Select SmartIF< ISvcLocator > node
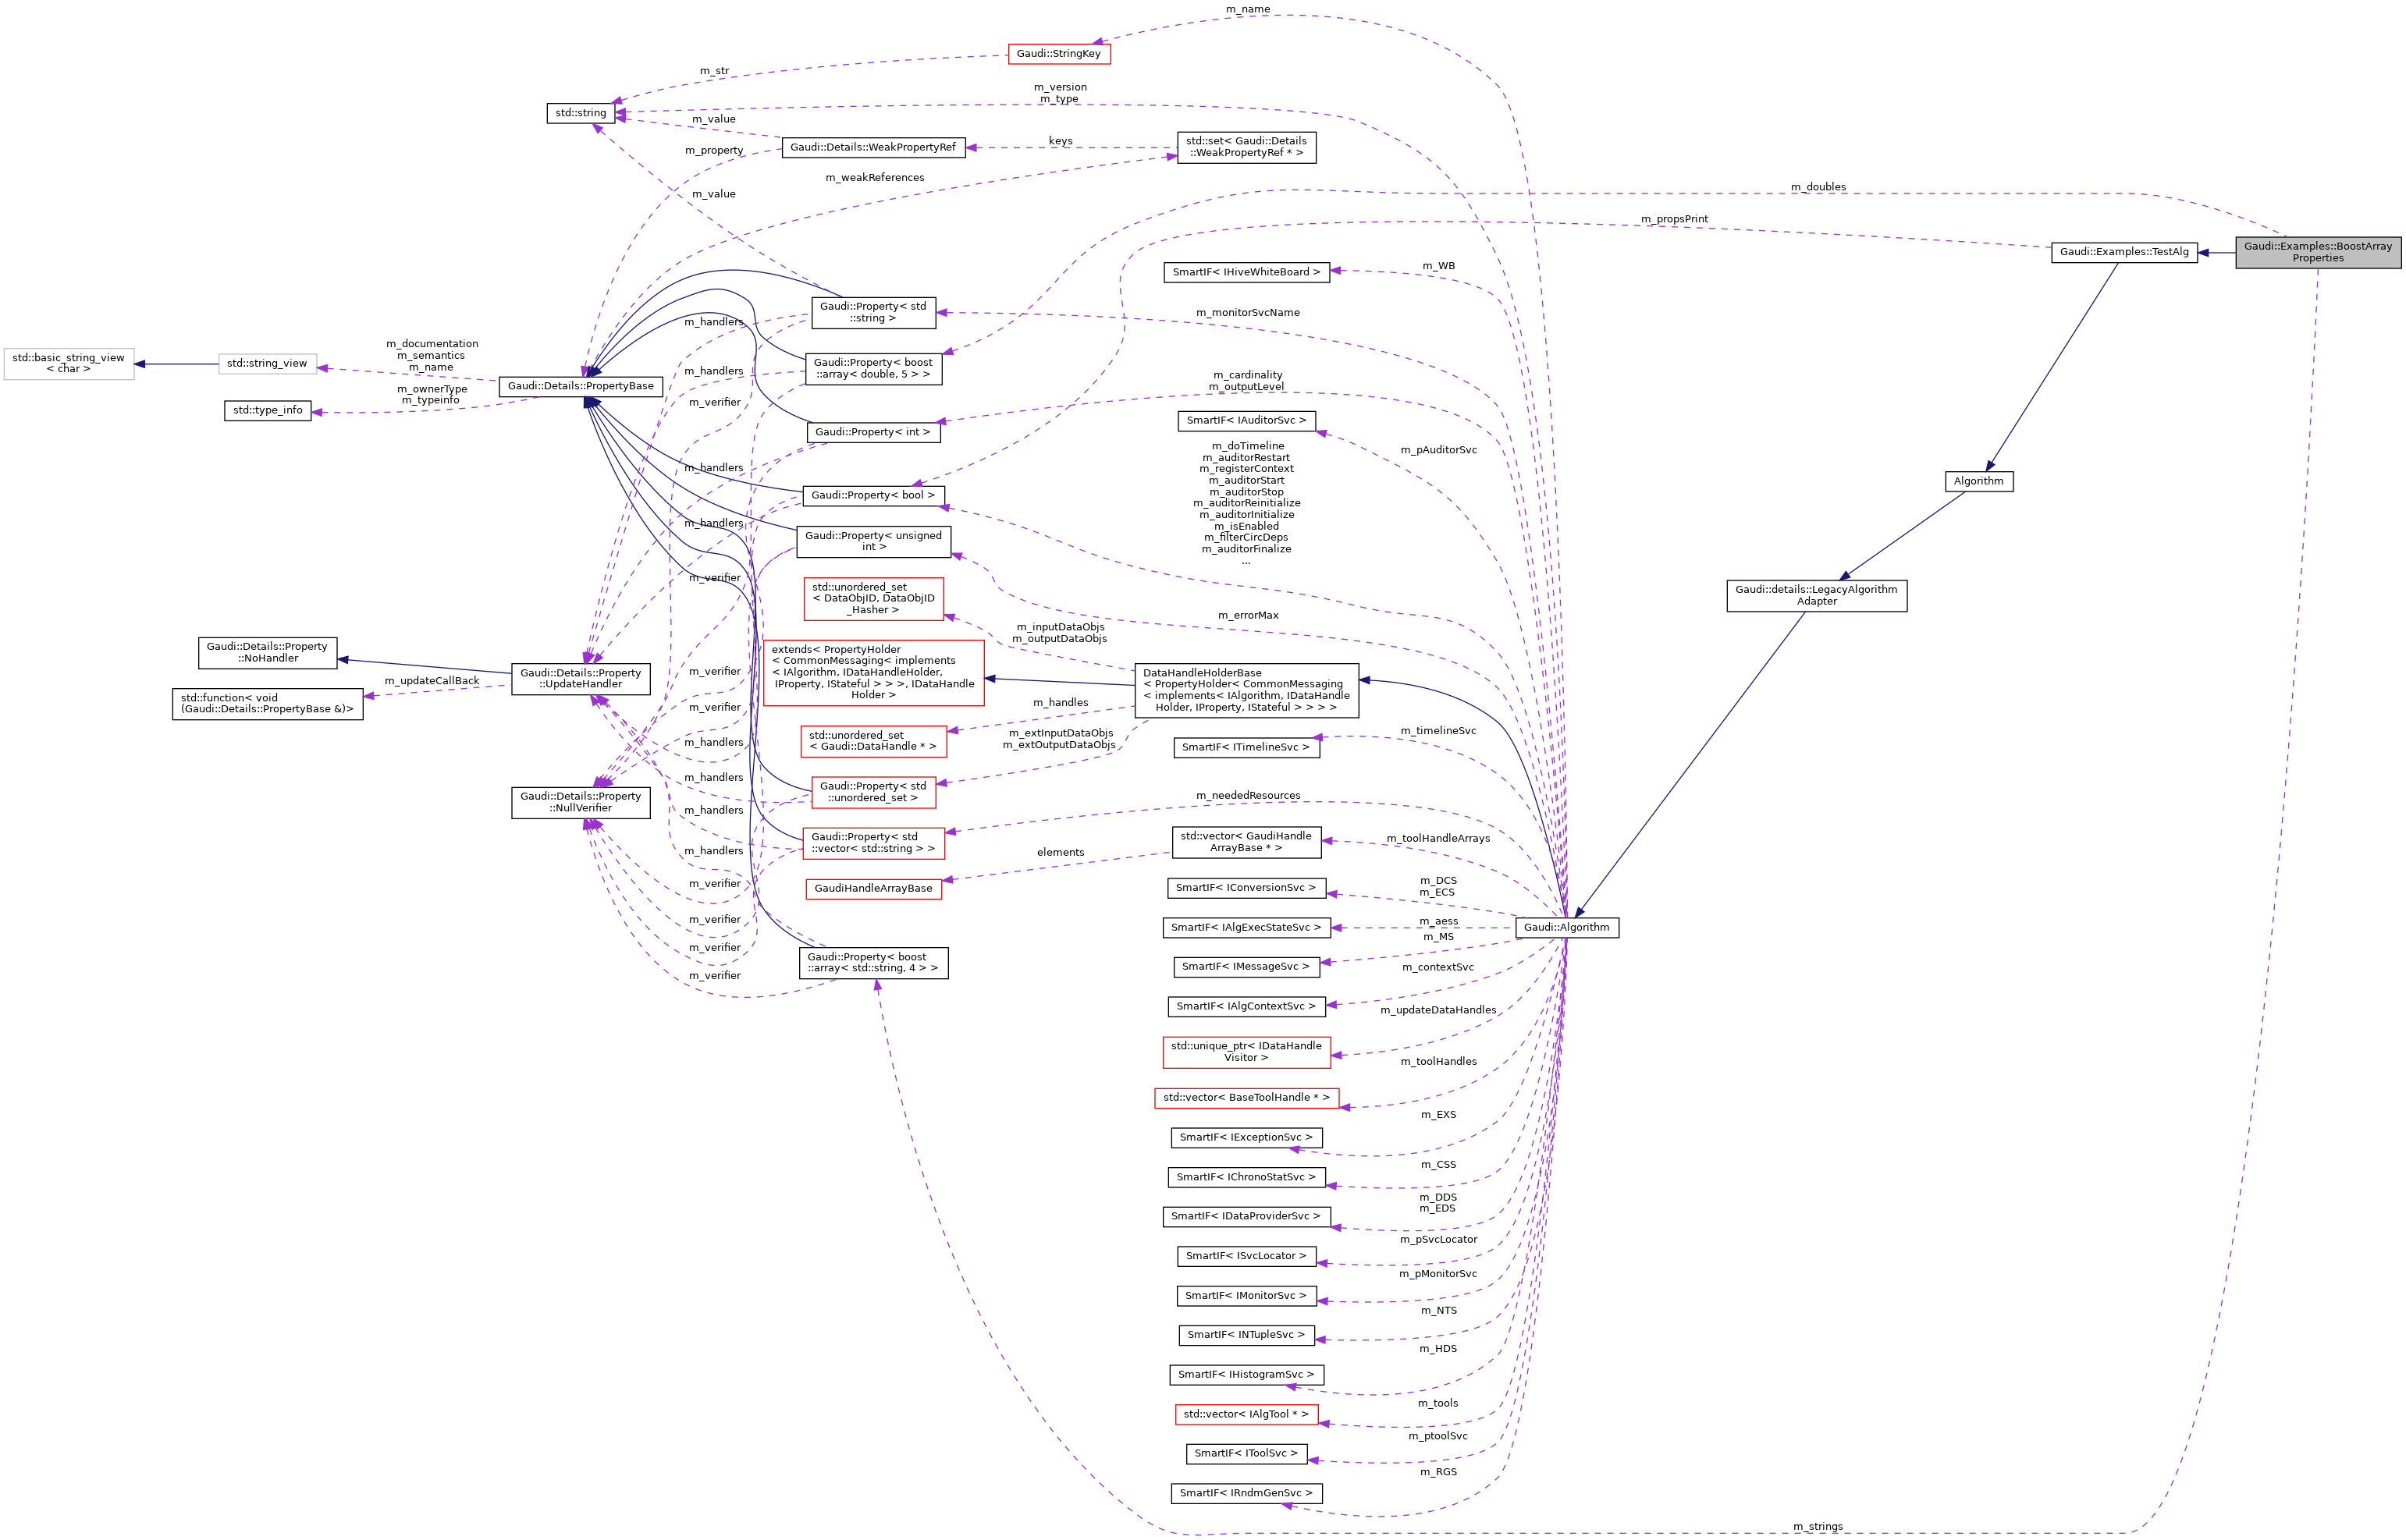Viewport: 2406px width, 1540px height. point(1246,1256)
